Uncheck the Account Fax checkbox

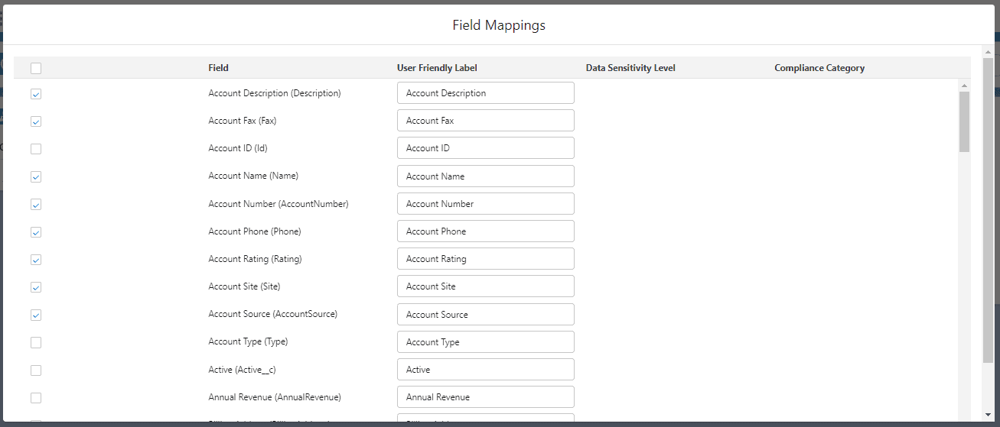36,121
